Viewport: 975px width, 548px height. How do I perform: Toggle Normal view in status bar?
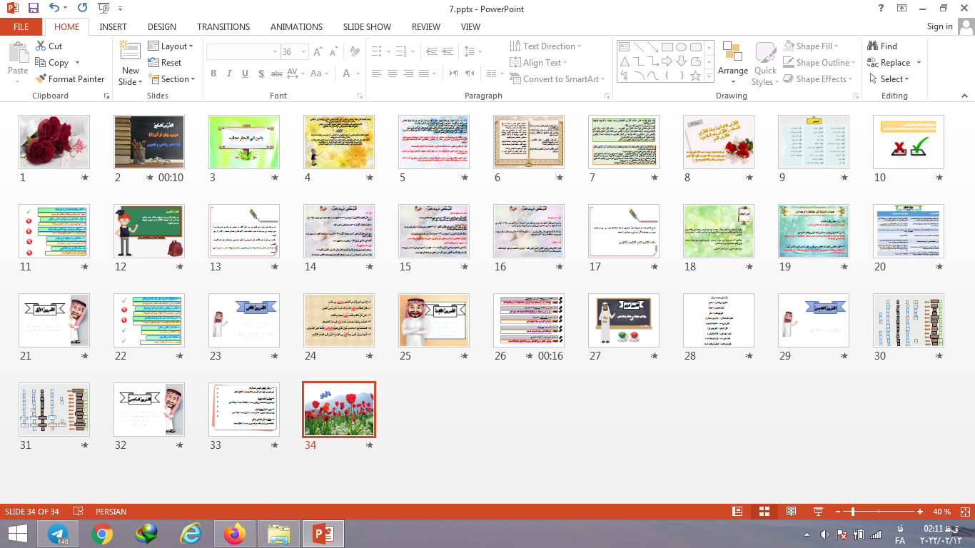click(x=737, y=512)
